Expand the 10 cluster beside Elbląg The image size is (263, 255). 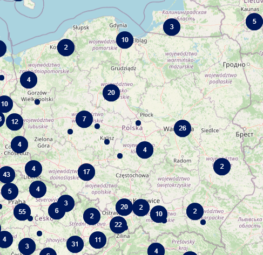[125, 40]
